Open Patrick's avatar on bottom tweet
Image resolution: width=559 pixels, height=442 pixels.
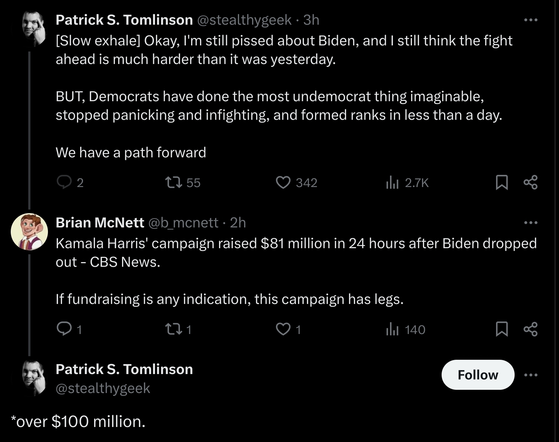click(x=34, y=377)
